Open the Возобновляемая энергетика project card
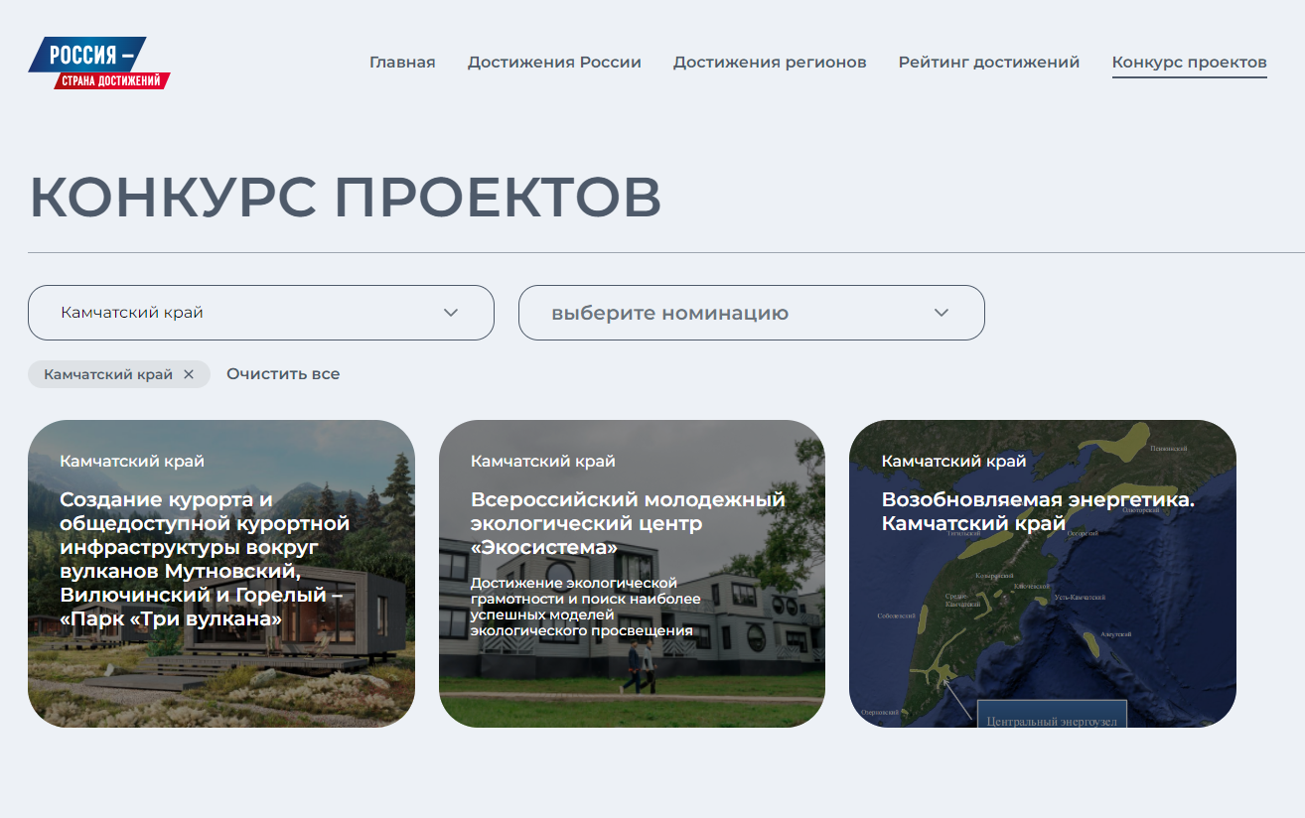 [x=1043, y=574]
